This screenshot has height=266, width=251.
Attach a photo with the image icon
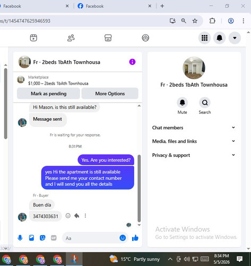[x=31, y=238]
